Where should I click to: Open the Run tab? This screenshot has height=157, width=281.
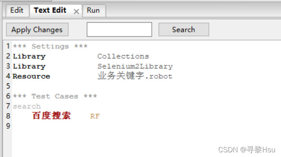pyautogui.click(x=93, y=10)
